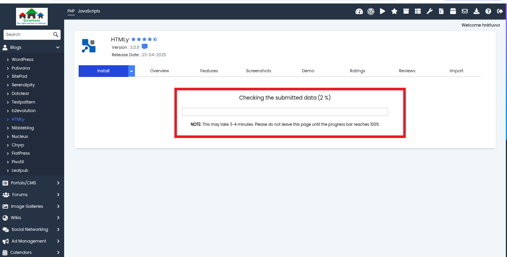Screen dimensions: 507x257
Task: Click the HTMLy star rating icons
Action: tap(144, 39)
